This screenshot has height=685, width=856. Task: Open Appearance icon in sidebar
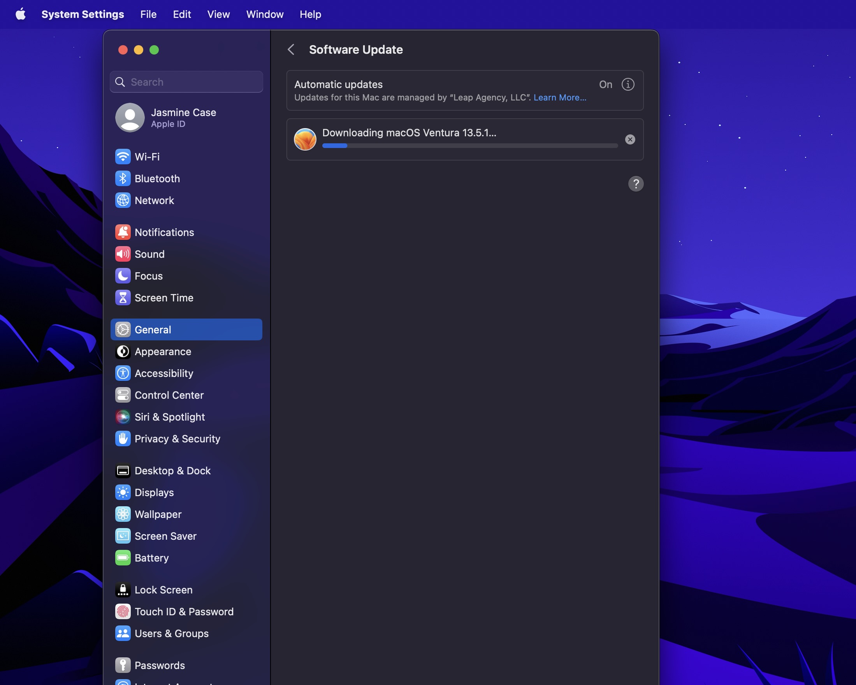point(123,351)
